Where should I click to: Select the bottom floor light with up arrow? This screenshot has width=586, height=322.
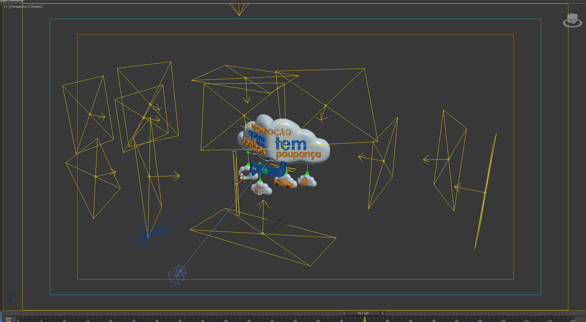(263, 234)
